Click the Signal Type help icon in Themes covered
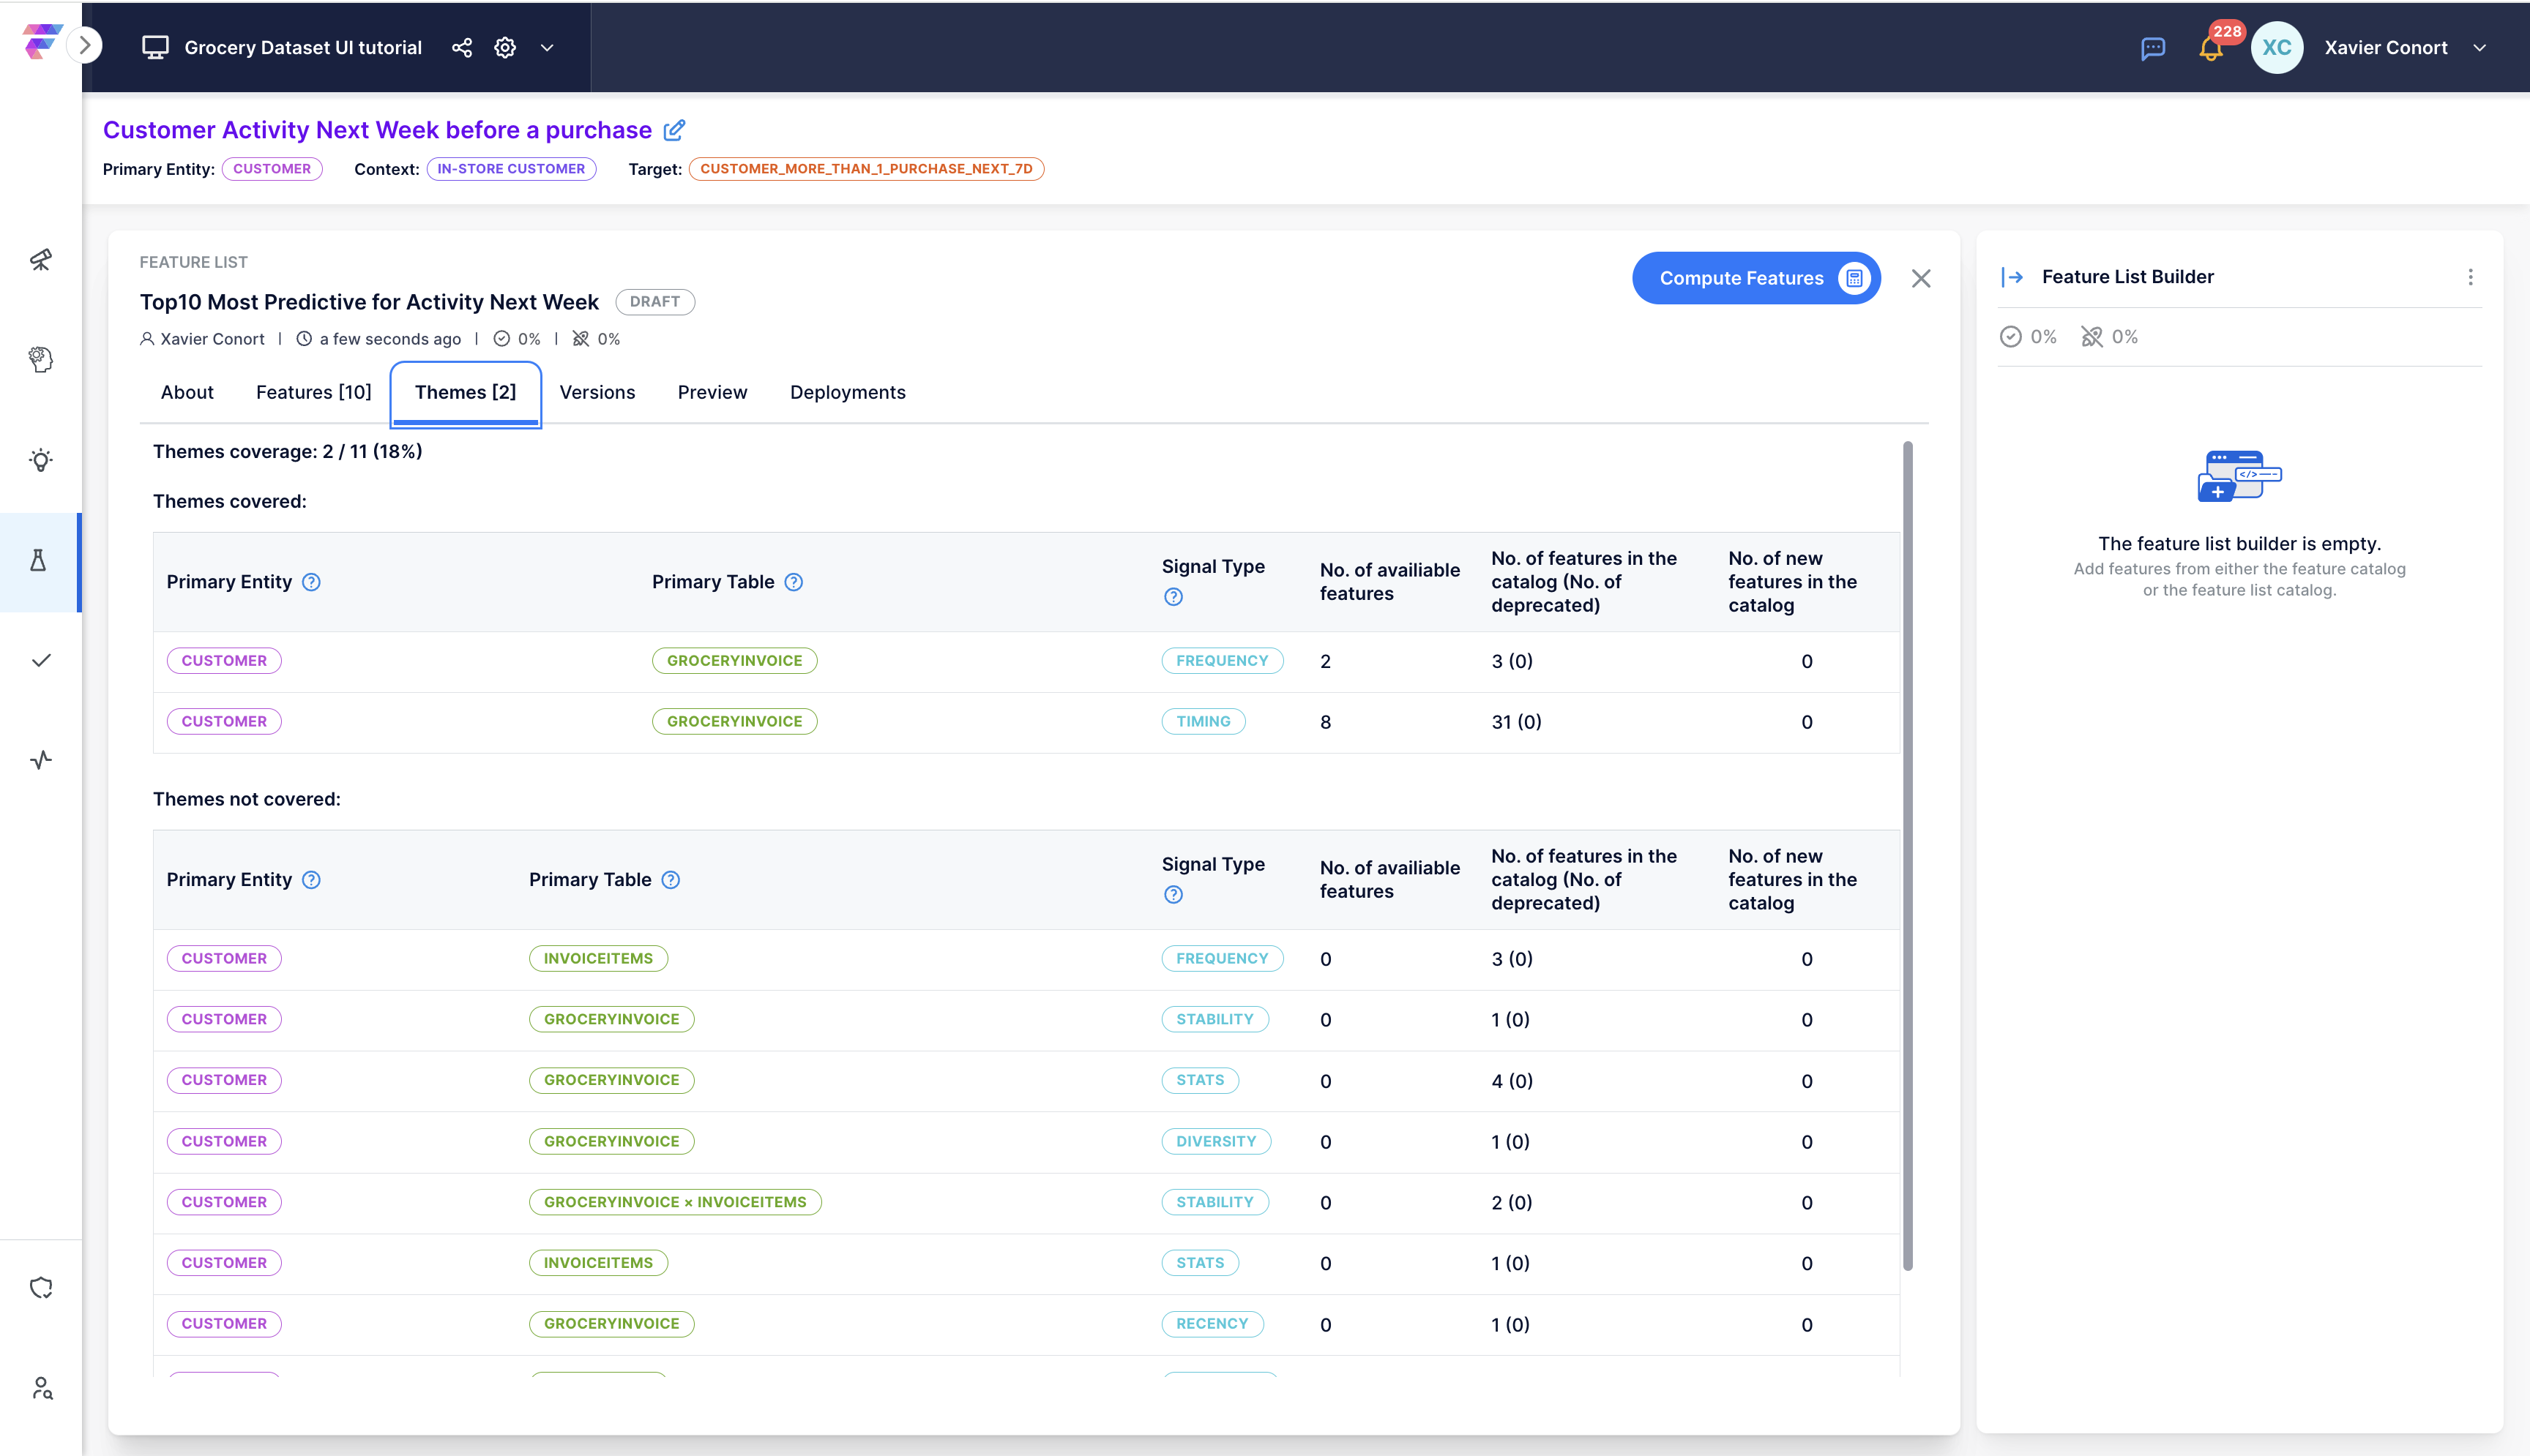Image resolution: width=2530 pixels, height=1456 pixels. [x=1173, y=597]
